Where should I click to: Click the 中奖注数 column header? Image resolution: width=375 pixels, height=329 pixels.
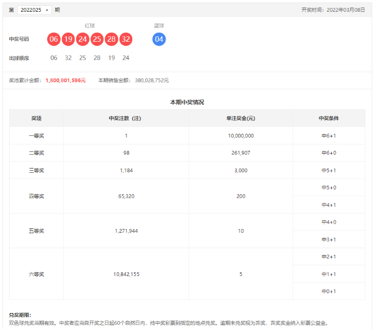(126, 118)
